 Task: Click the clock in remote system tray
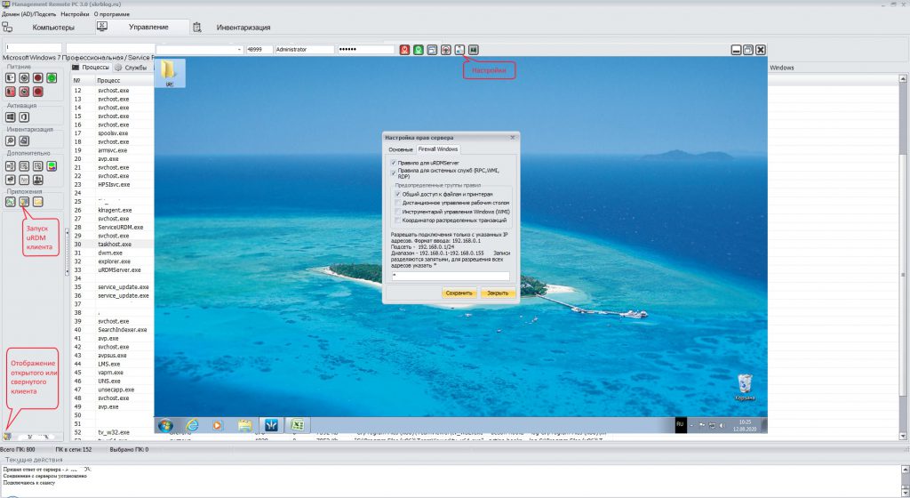click(746, 425)
